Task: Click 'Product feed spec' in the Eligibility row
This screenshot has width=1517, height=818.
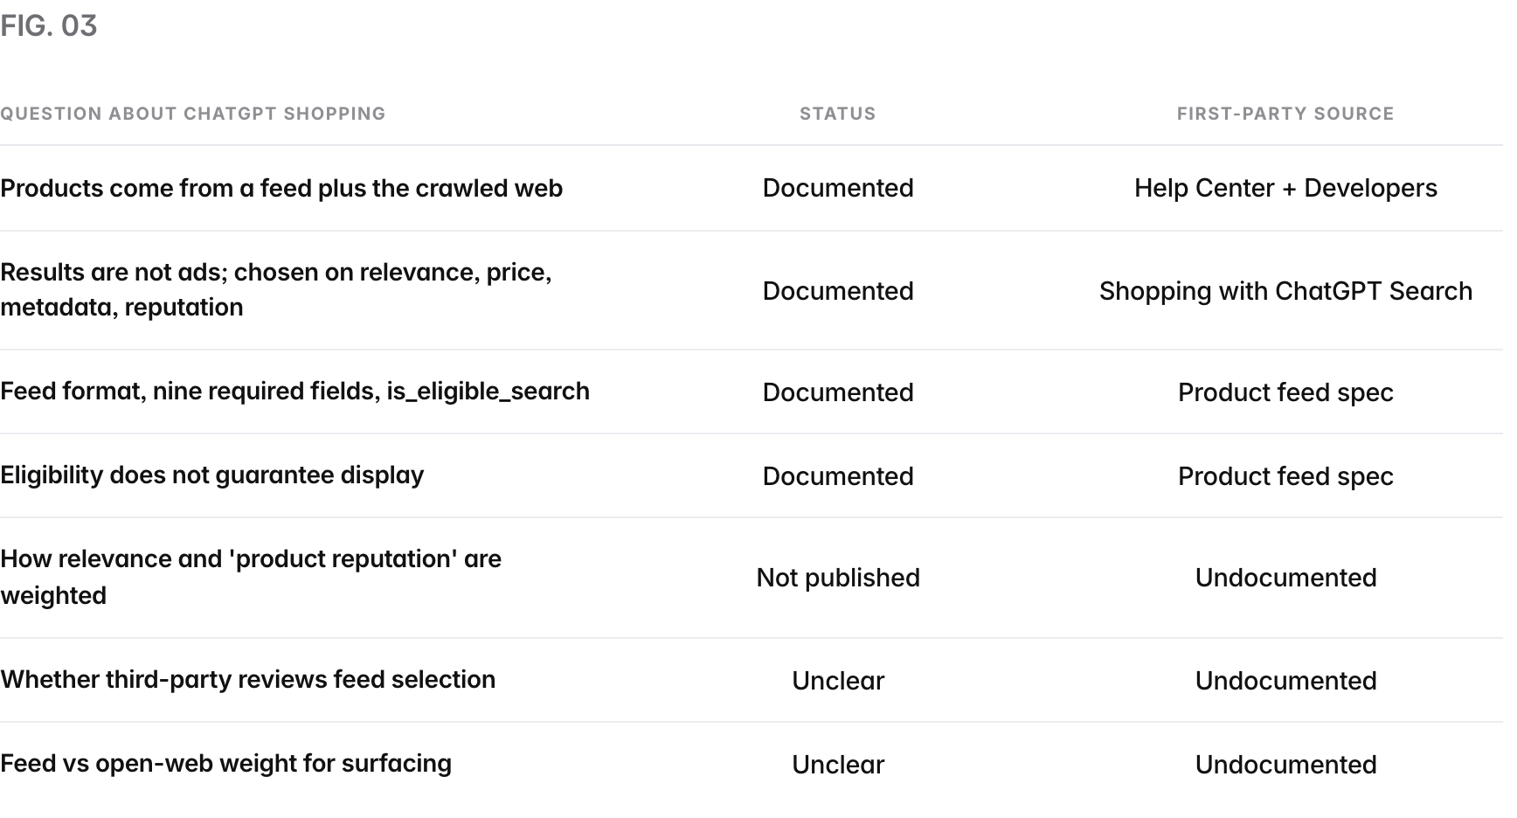Action: (x=1285, y=476)
